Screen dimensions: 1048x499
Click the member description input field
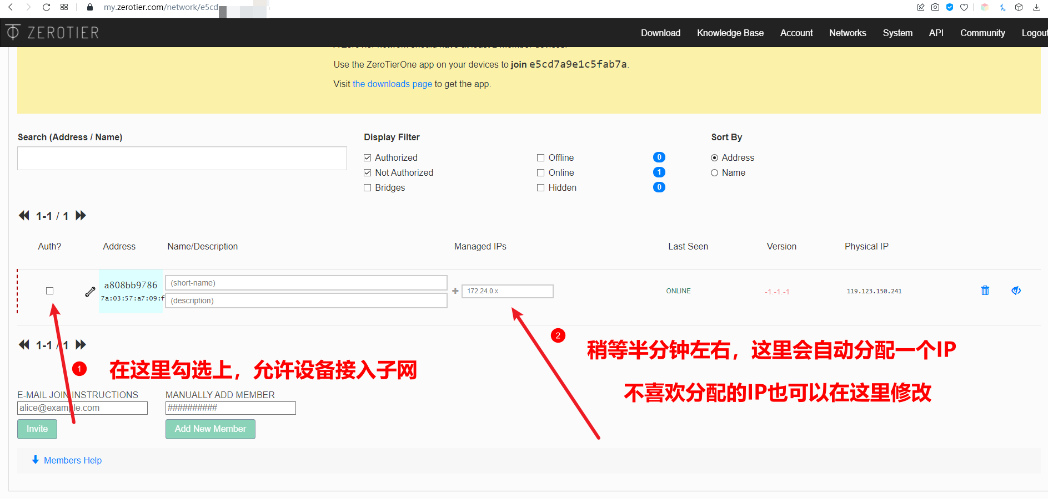click(x=306, y=301)
